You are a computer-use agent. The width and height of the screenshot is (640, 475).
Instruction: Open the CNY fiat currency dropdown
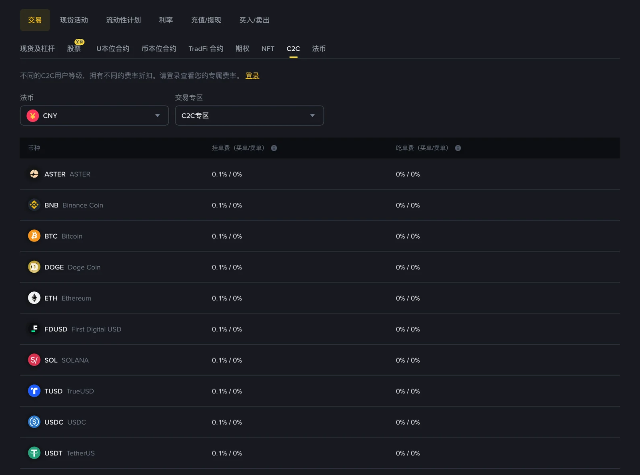(x=94, y=116)
